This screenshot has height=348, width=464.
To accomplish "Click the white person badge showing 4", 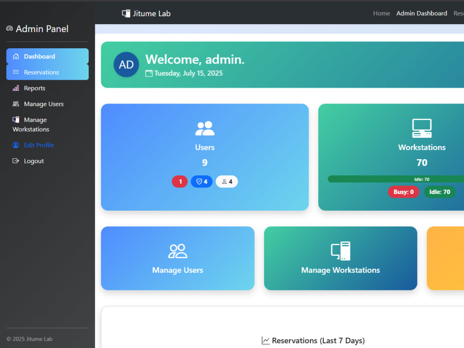I will click(227, 182).
